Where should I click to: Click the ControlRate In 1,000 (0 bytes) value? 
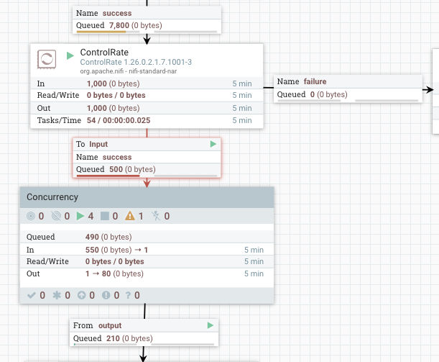(113, 83)
